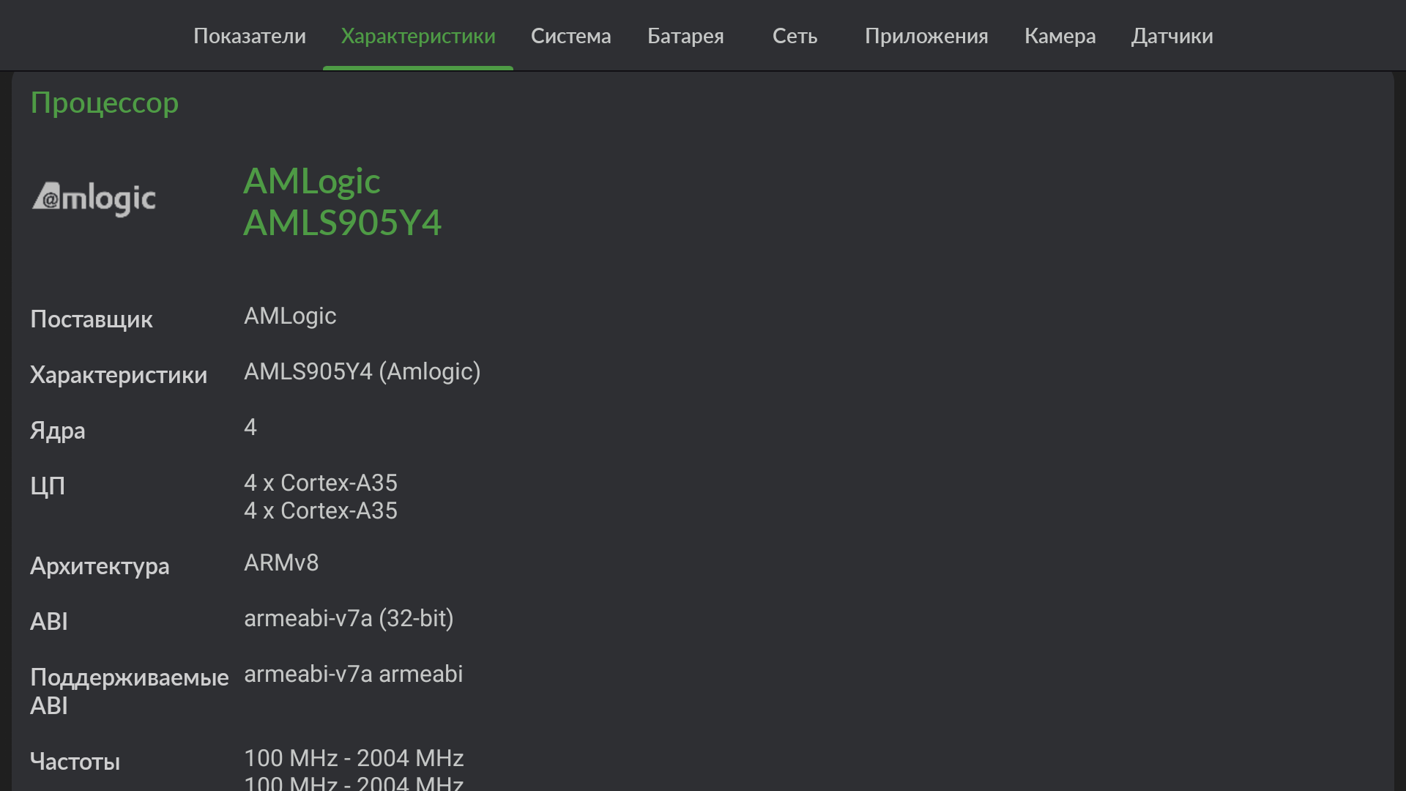This screenshot has width=1406, height=791.
Task: Open the Батарея tab
Action: 685,36
